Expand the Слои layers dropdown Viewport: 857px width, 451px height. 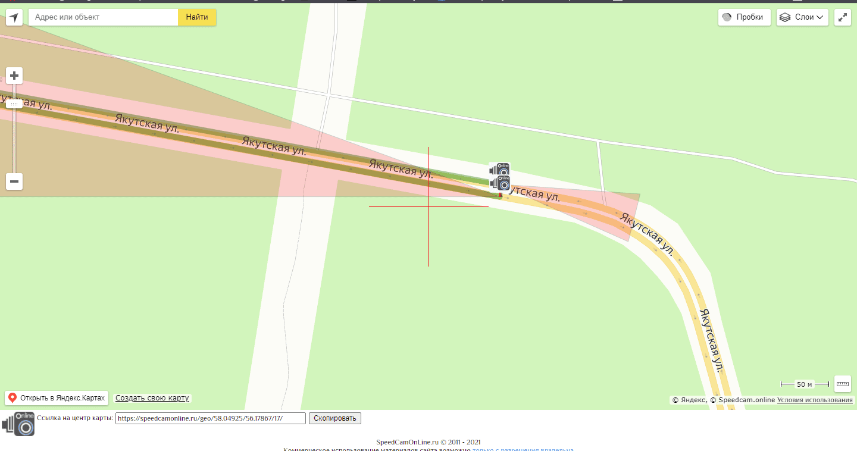(802, 17)
